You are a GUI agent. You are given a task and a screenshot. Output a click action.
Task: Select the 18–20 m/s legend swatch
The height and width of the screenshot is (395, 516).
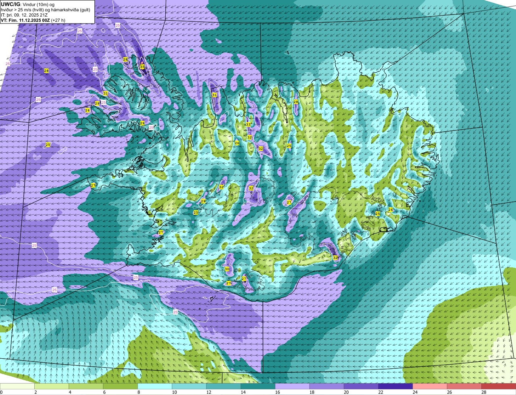coord(327,387)
